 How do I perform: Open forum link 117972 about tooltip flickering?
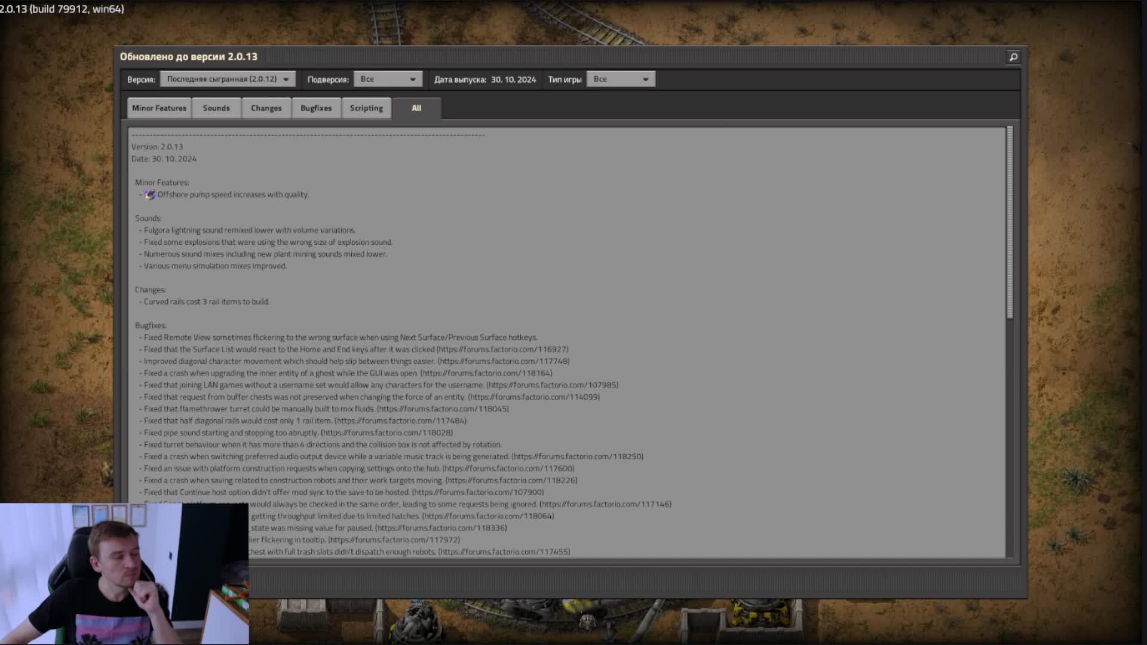pos(394,540)
